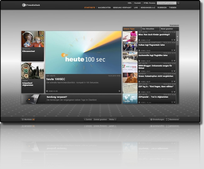Click info icon on NRW-Blogger row
Viewport: 204px width, 169px height.
(172, 71)
